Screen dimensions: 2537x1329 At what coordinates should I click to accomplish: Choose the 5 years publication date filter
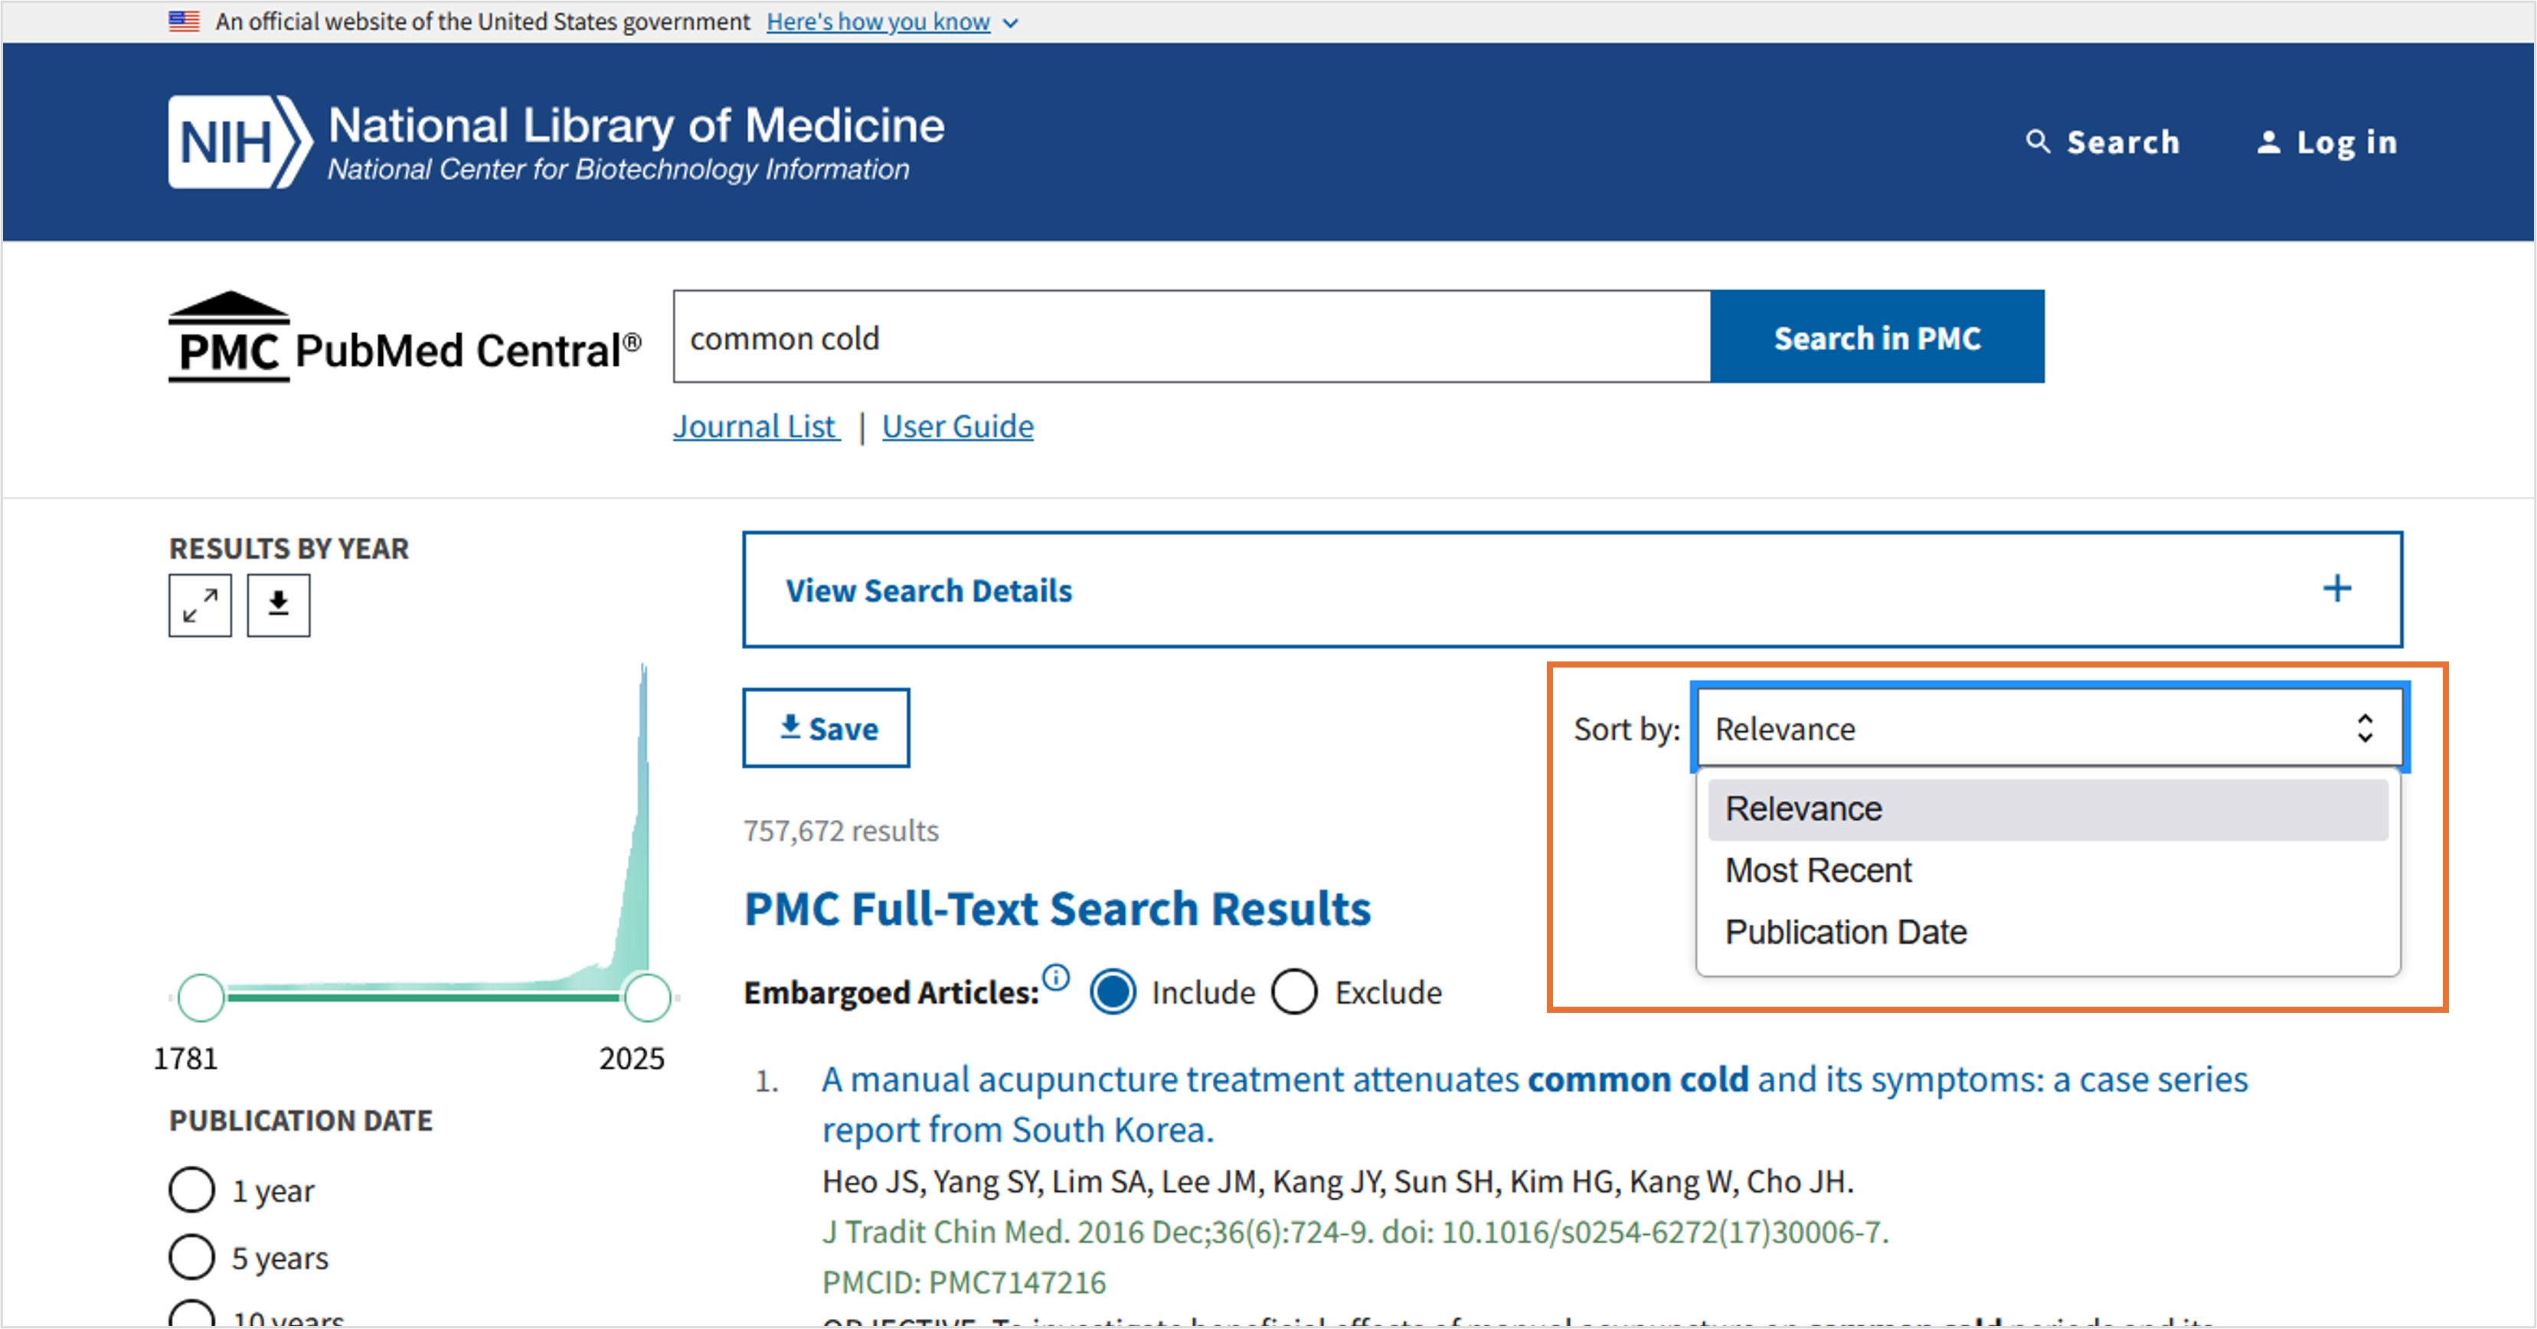point(192,1257)
